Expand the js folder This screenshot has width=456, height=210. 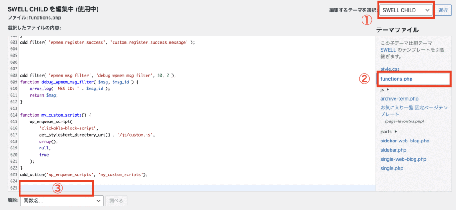(x=385, y=89)
